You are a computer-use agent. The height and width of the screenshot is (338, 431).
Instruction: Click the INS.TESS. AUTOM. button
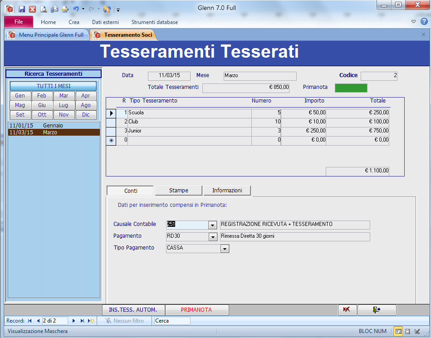133,310
